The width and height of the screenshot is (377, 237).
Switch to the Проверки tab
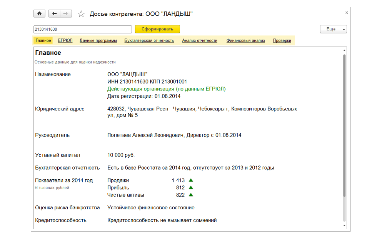point(282,40)
